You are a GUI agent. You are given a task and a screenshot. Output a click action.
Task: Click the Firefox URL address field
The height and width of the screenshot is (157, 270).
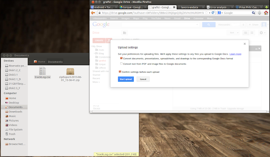(152, 13)
